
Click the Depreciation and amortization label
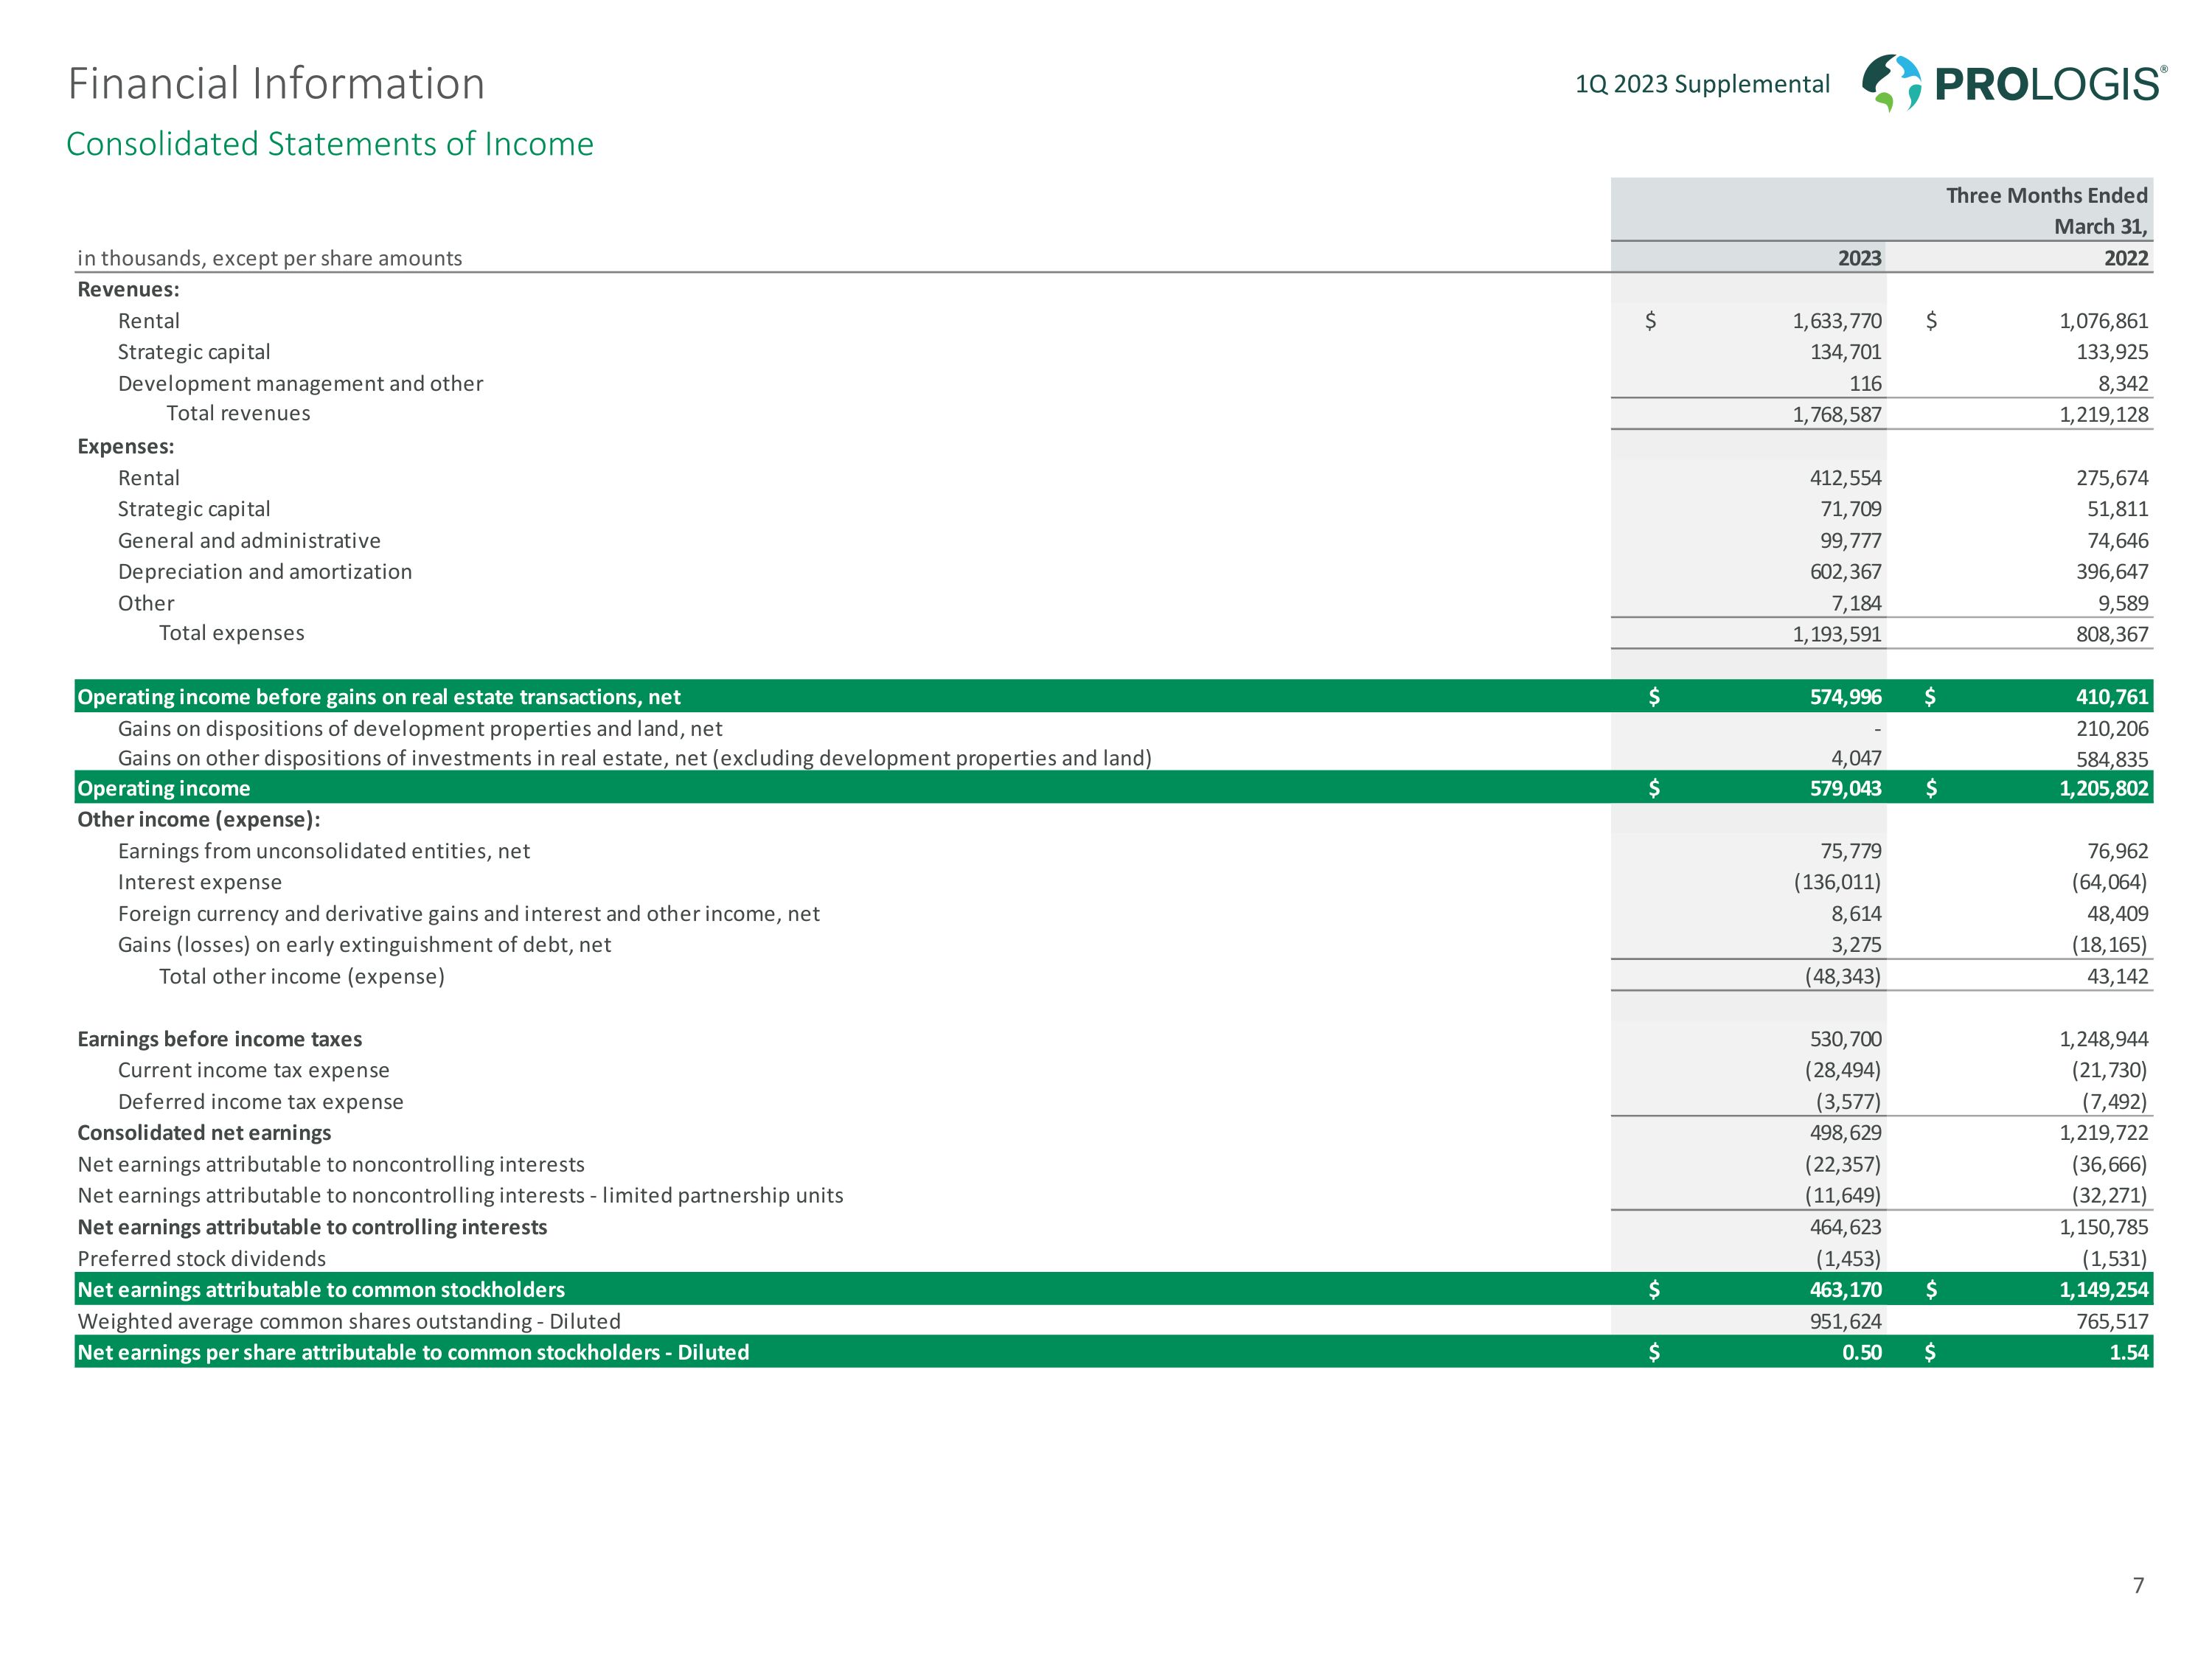click(265, 572)
